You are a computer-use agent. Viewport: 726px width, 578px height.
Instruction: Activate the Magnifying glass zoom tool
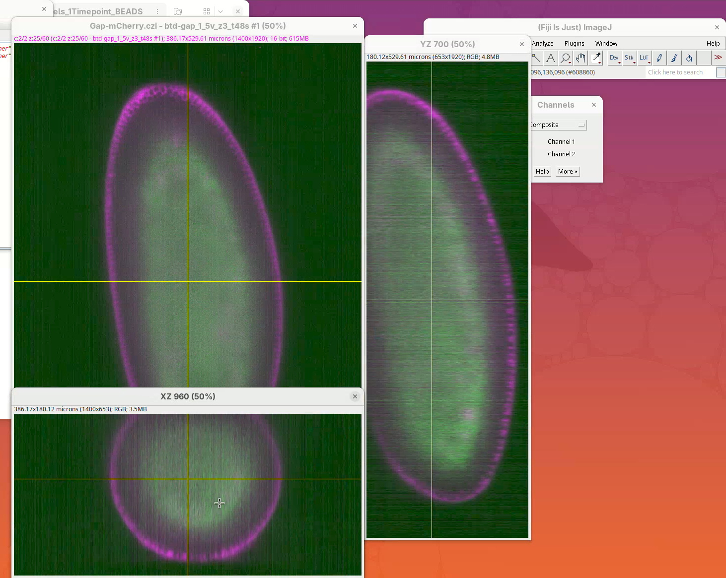pos(565,58)
